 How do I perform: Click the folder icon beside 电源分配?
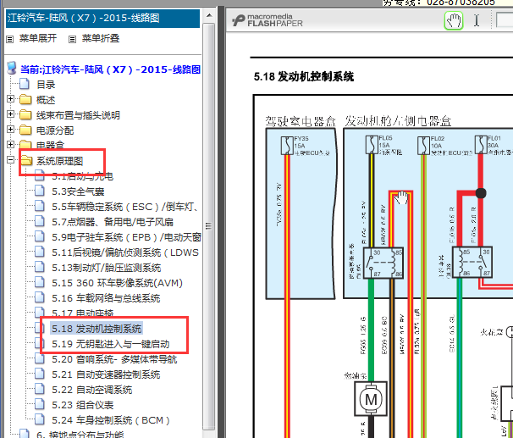[25, 130]
